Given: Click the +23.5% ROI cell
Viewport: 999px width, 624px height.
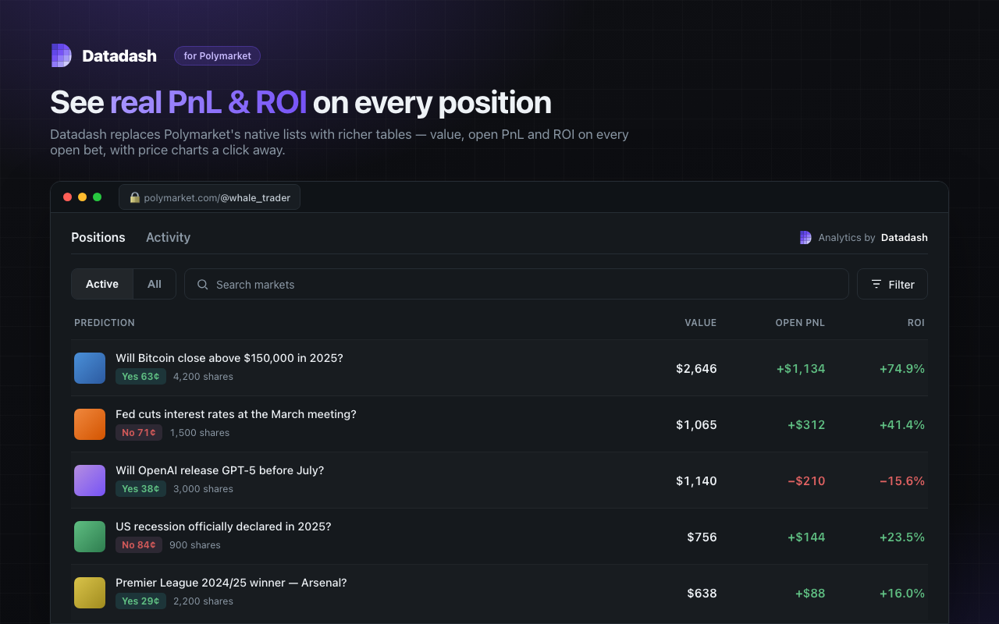Looking at the screenshot, I should pyautogui.click(x=902, y=537).
